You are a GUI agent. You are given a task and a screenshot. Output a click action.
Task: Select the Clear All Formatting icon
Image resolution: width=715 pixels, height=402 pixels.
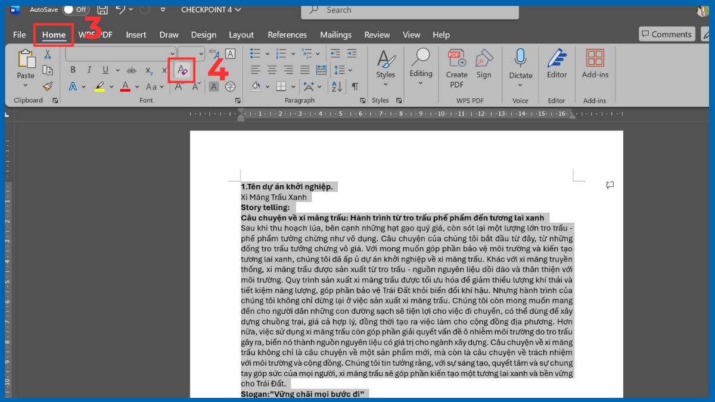pos(182,70)
